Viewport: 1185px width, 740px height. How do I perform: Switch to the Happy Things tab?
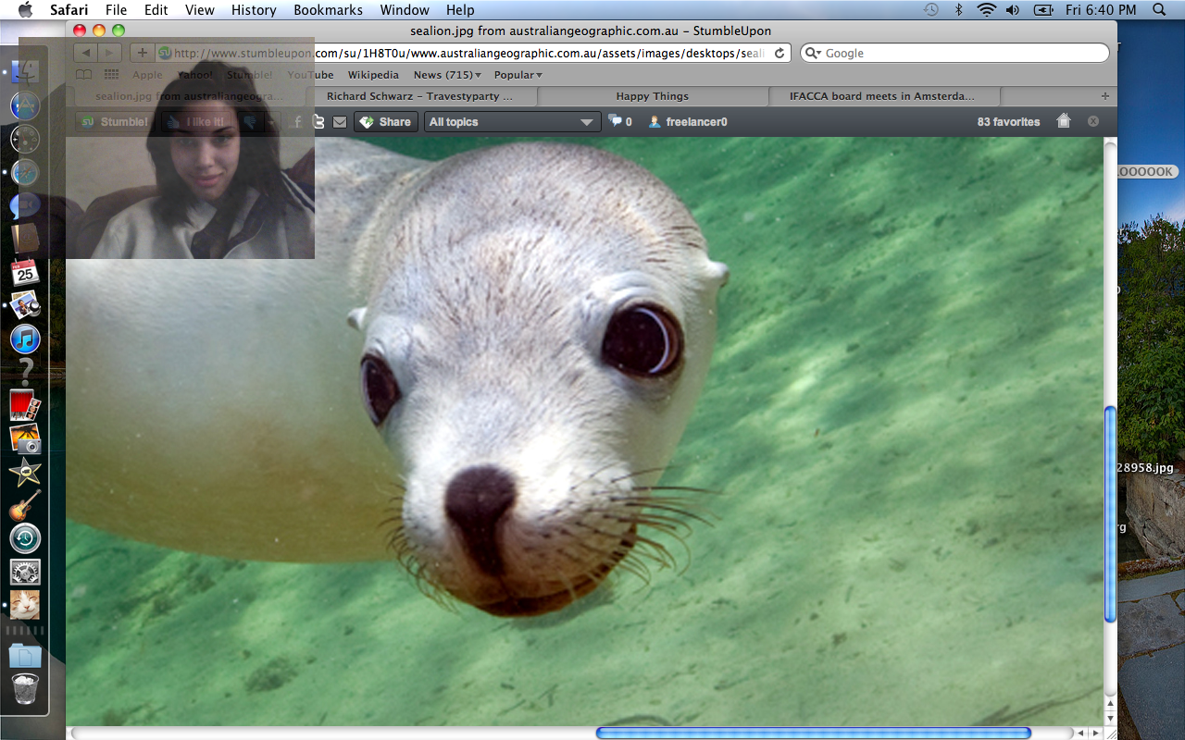[652, 96]
